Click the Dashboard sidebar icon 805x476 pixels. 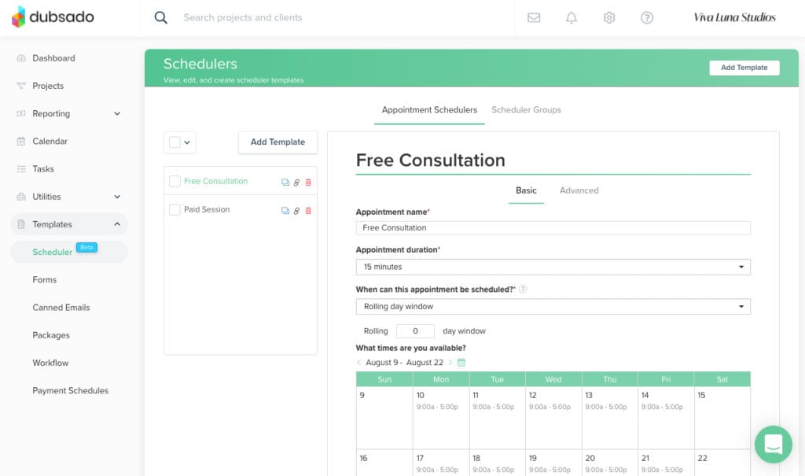[21, 58]
